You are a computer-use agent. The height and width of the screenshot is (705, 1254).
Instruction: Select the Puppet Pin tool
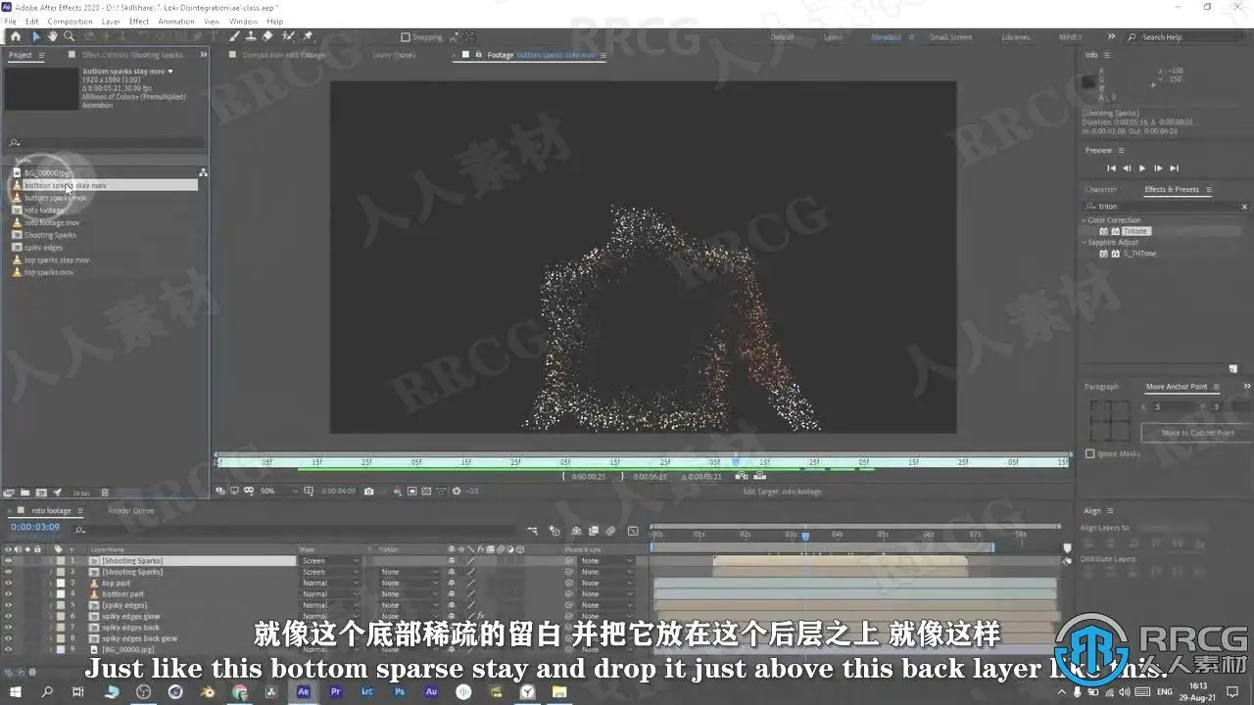tap(308, 36)
